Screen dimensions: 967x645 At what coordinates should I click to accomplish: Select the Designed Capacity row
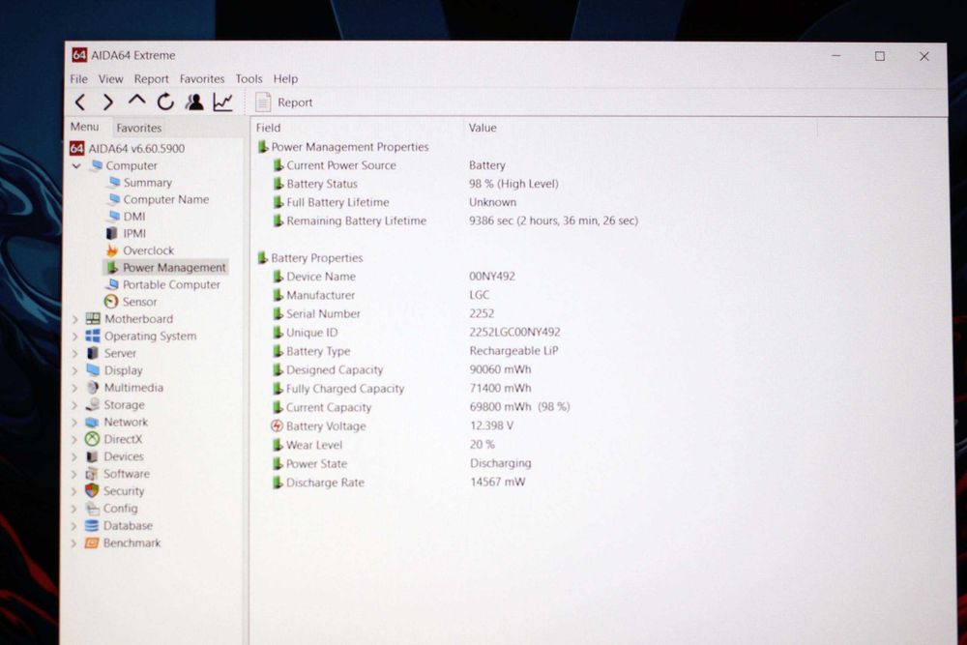pos(401,370)
